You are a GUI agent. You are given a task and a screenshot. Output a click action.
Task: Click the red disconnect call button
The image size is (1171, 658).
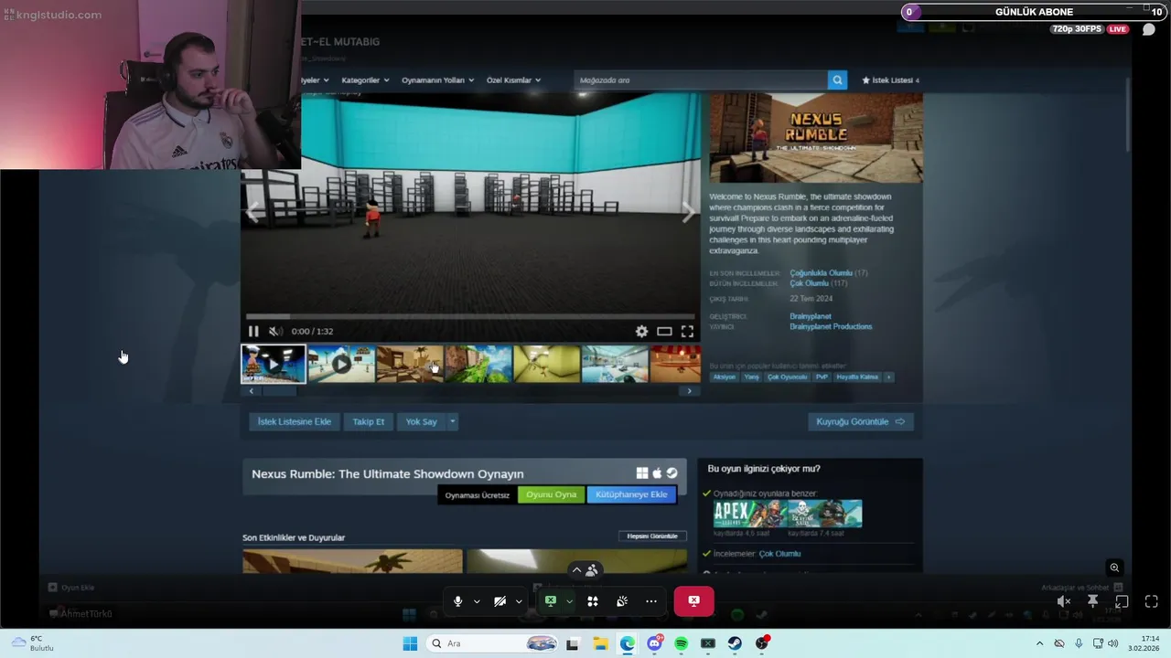693,601
